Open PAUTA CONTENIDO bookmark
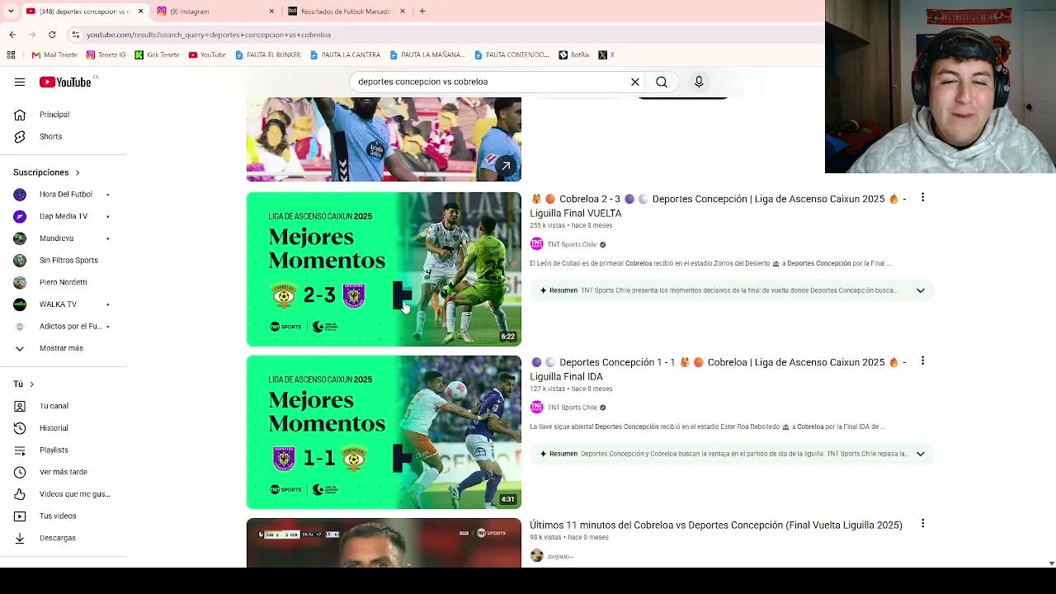 coord(511,55)
